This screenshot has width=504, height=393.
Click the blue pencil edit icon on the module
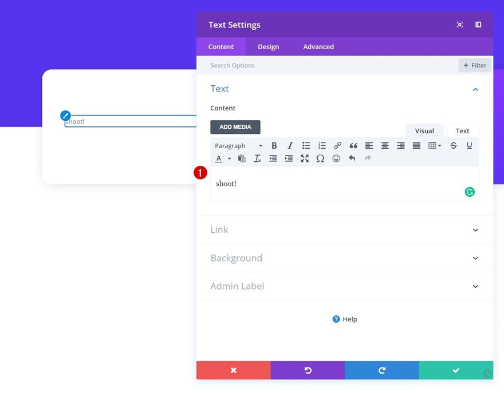point(65,115)
